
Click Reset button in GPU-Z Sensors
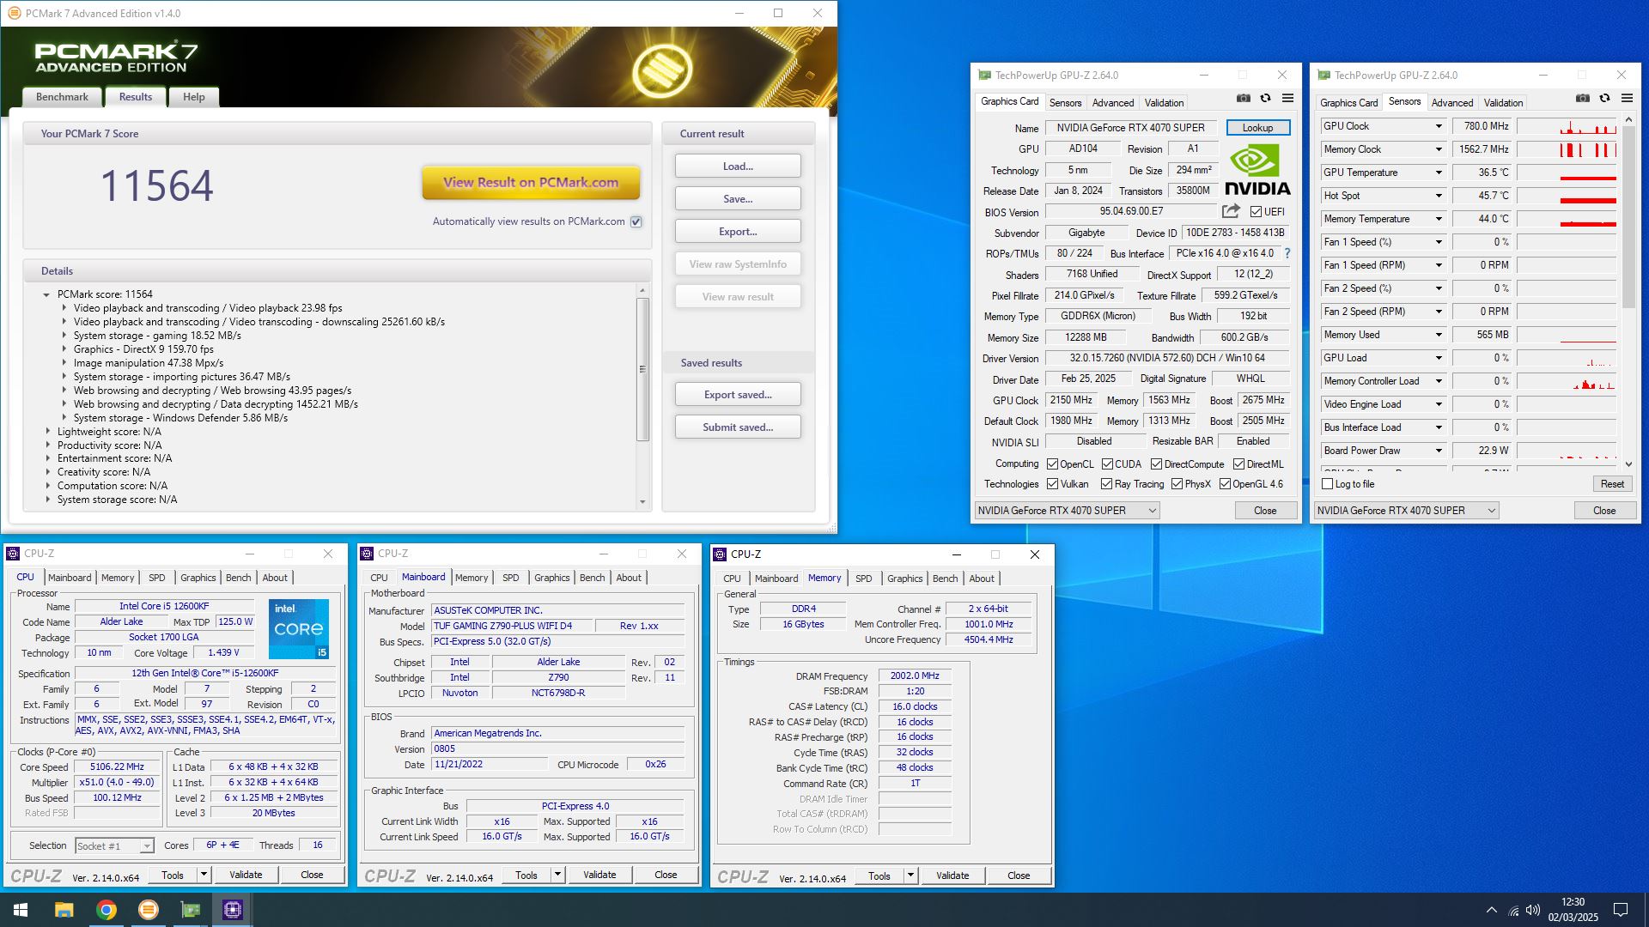point(1612,484)
